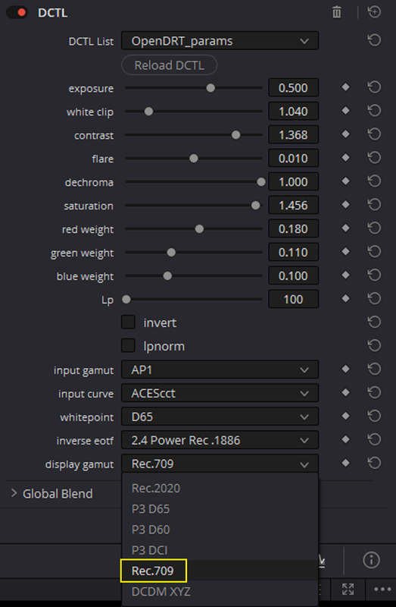Reset the flare parameter

tap(374, 158)
